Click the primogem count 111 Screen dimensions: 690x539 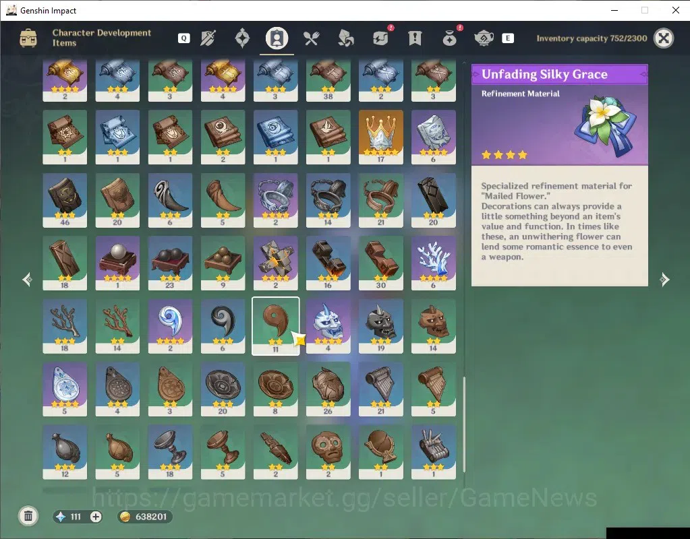76,517
